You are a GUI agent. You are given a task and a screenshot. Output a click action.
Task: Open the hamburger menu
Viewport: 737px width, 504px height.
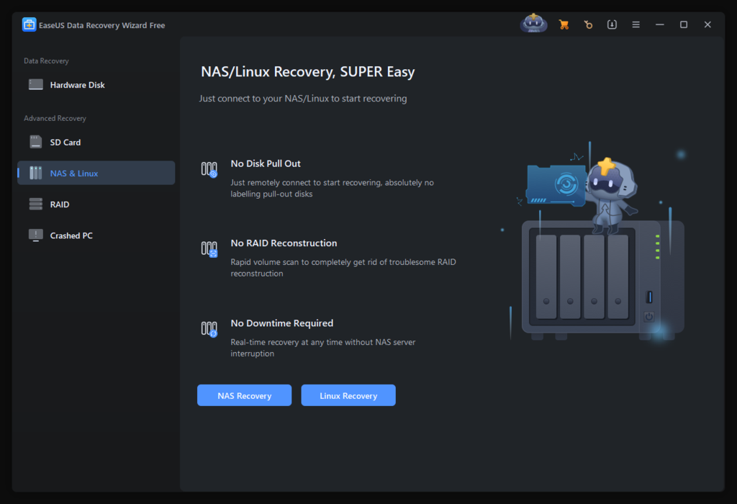[636, 24]
